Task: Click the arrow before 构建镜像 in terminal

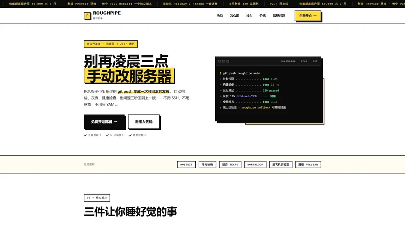Action: pos(220,85)
